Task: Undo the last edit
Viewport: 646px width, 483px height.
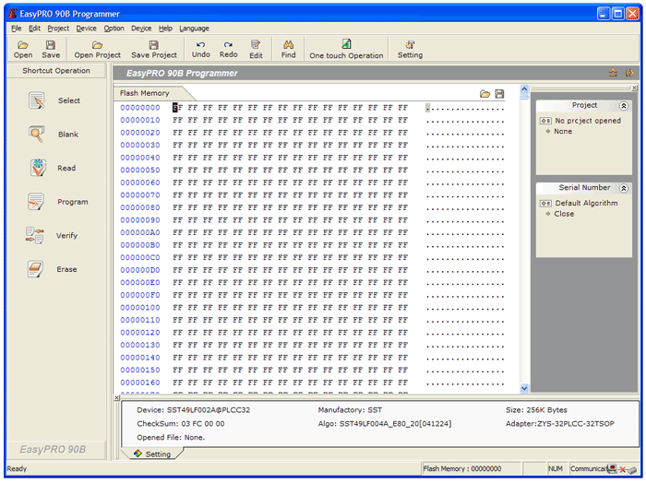Action: coord(200,49)
